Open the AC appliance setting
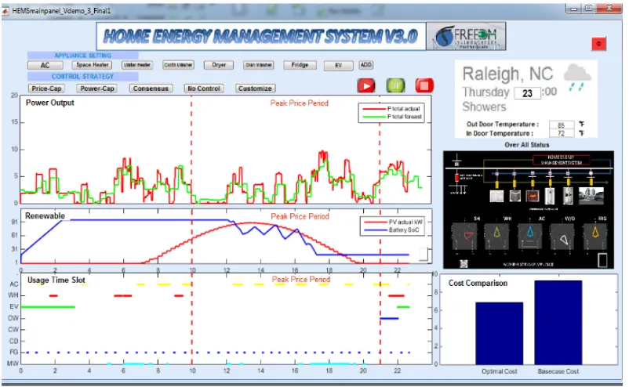This screenshot has width=629, height=387. [x=45, y=65]
